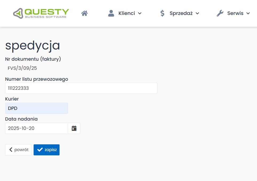This screenshot has height=181, width=257.
Task: Open the calendar picker for Data nadania
Action: point(74,128)
